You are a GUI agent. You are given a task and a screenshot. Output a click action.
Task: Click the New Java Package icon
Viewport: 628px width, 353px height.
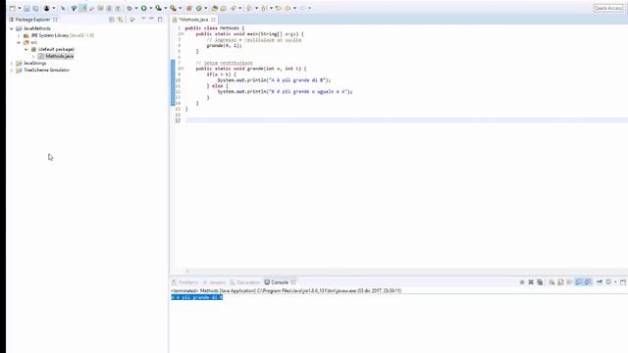tap(189, 8)
